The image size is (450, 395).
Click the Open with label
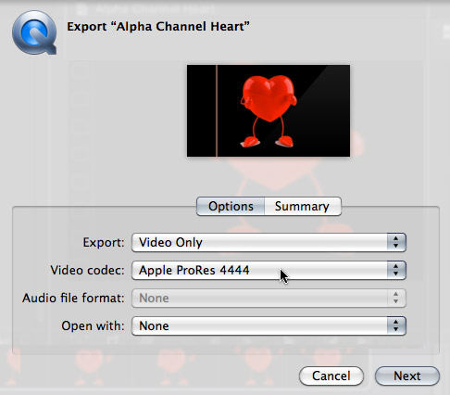click(93, 325)
